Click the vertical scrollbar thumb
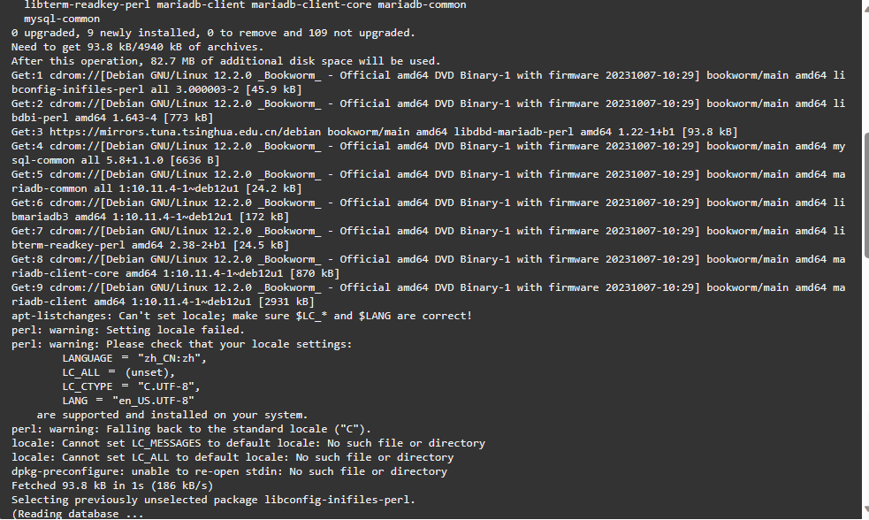Image resolution: width=869 pixels, height=520 pixels. [x=866, y=195]
